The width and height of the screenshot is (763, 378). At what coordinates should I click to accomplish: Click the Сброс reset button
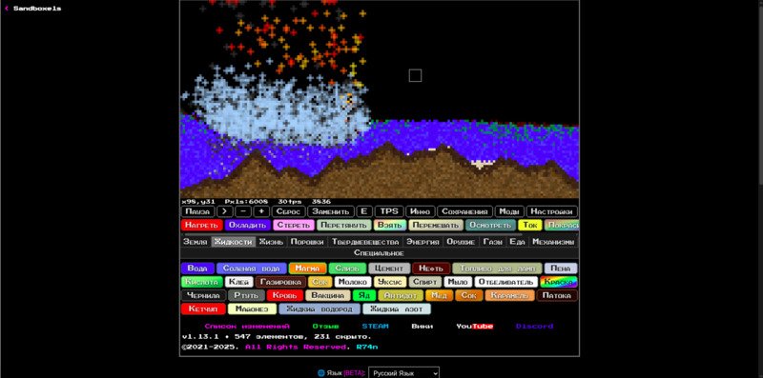click(x=289, y=211)
